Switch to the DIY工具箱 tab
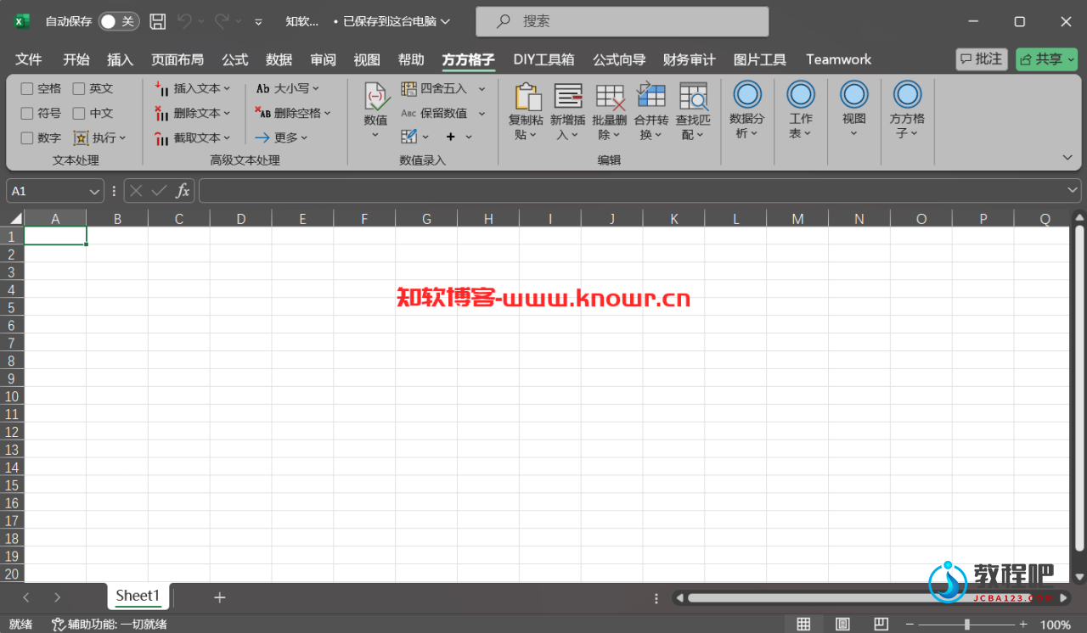The image size is (1087, 633). point(543,59)
